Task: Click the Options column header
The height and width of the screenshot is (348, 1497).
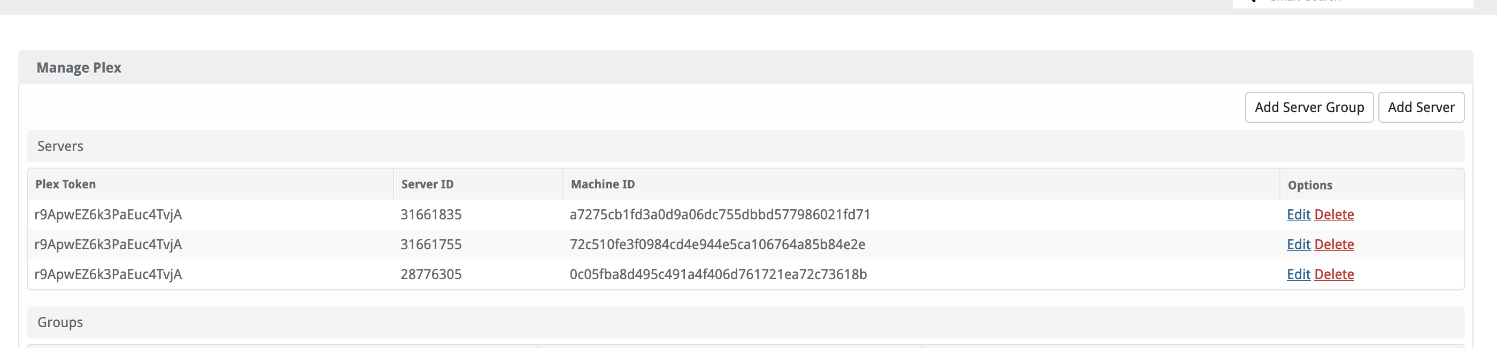Action: click(x=1310, y=186)
